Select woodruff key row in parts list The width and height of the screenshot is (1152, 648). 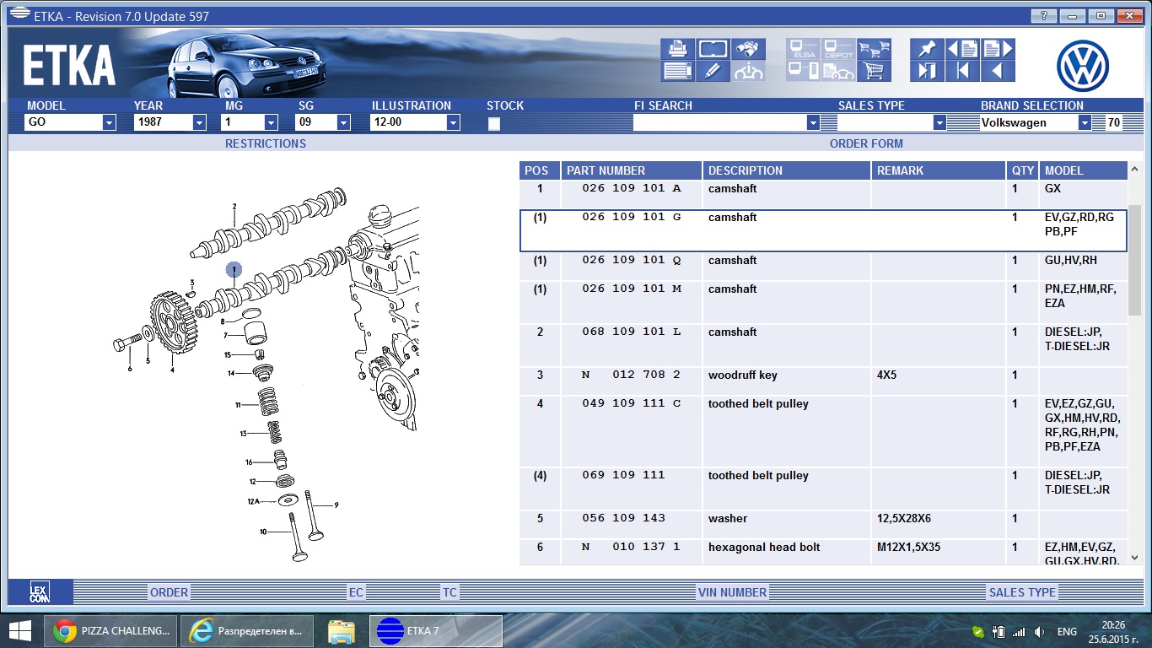point(742,375)
